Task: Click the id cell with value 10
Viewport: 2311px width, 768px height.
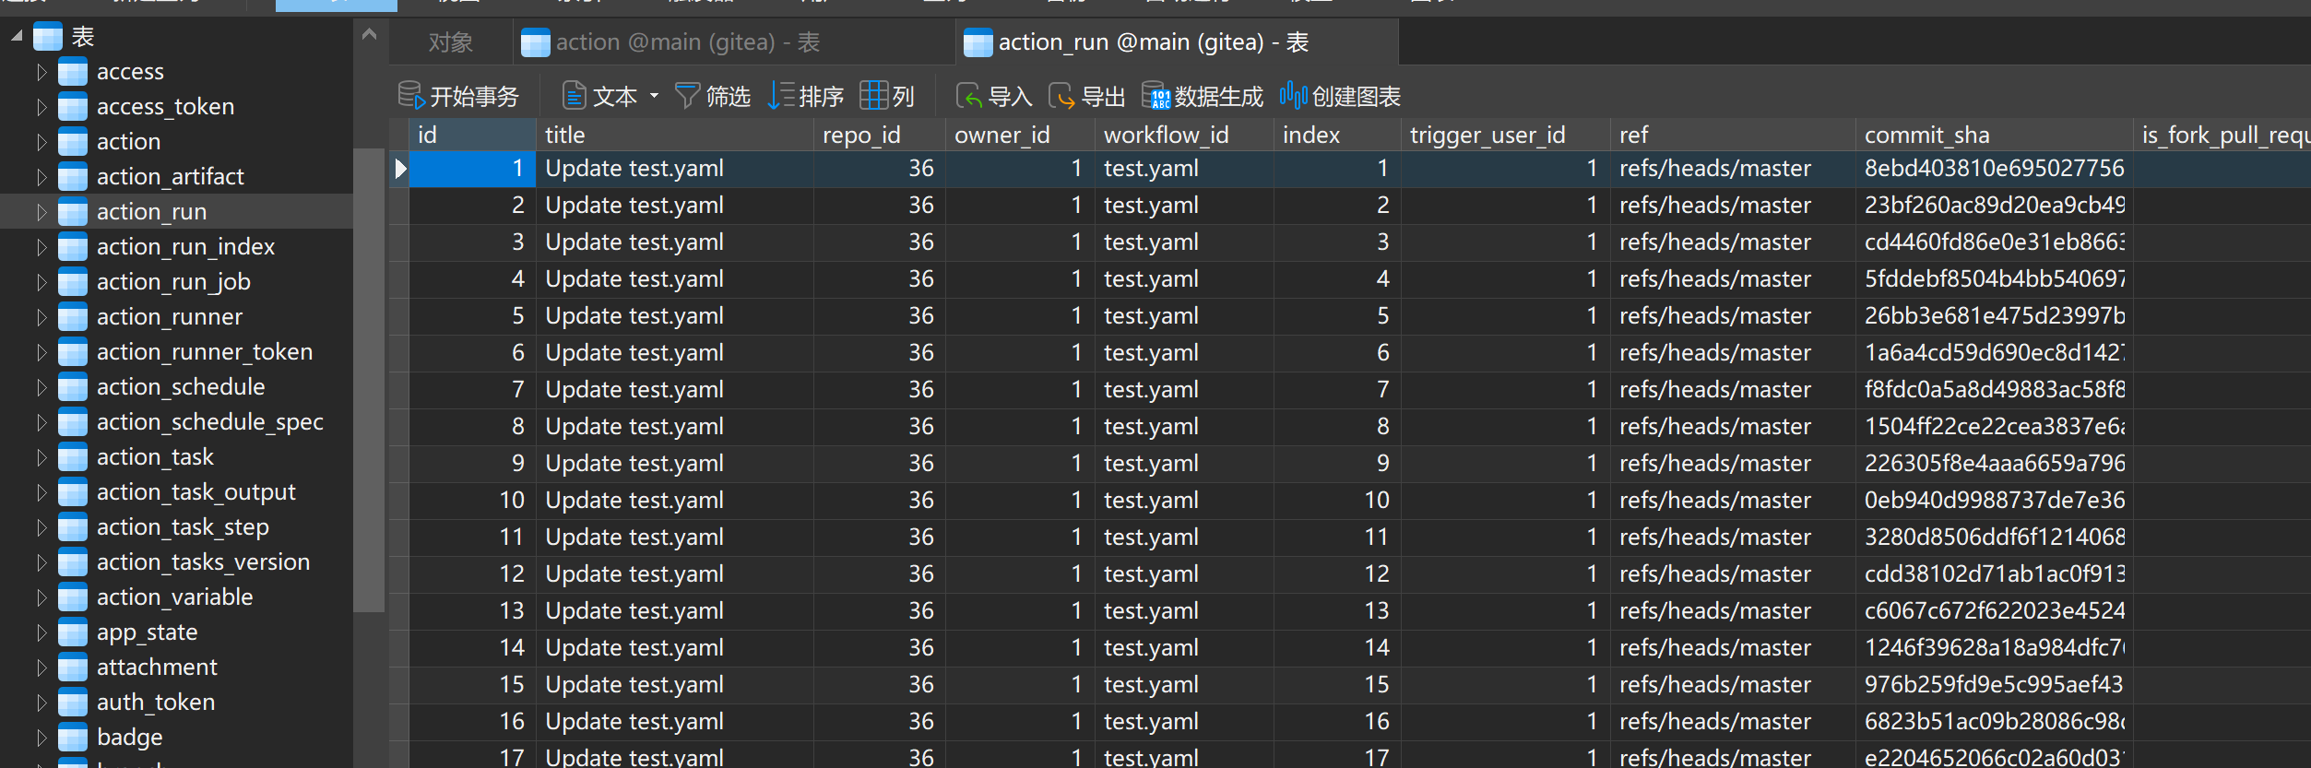Action: tap(472, 501)
